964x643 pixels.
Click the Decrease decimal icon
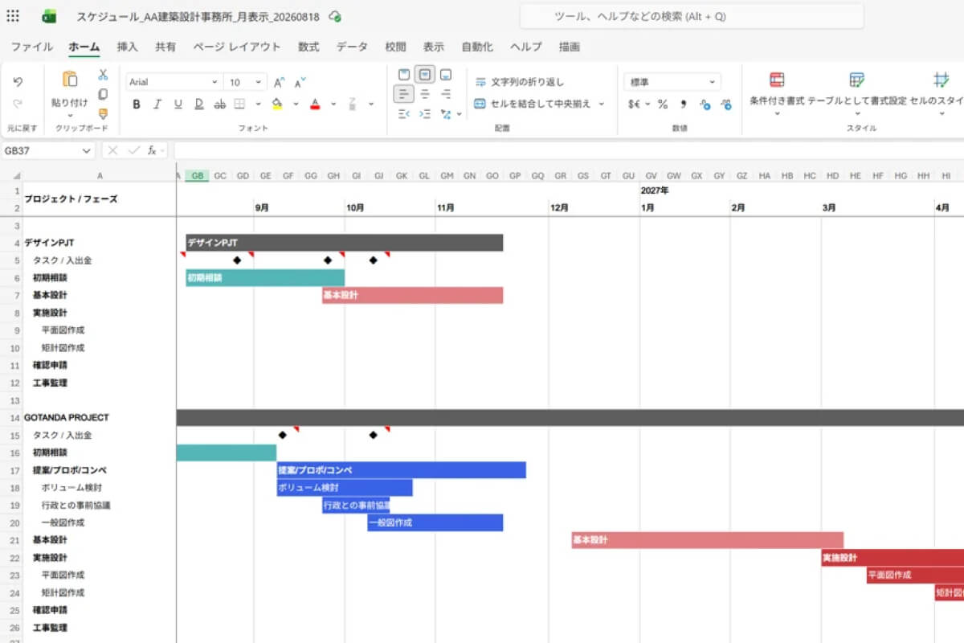[725, 104]
